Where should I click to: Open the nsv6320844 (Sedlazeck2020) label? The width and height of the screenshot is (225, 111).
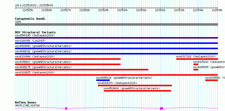[35, 57]
